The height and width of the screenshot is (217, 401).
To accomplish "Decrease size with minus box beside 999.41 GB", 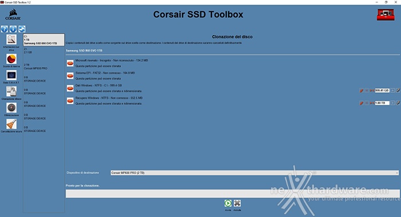I will tap(367, 90).
